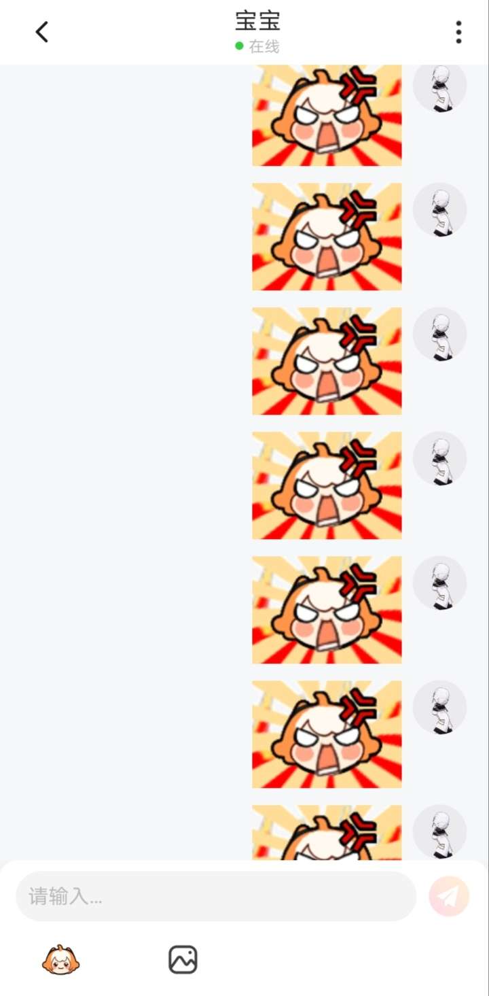
Task: Open the topmost partially visible angry sticker
Action: pos(327,116)
